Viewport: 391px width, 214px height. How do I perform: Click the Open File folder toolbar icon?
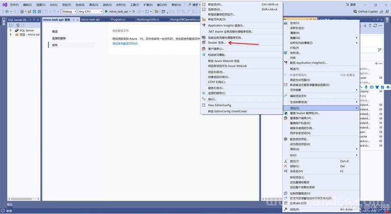(x=30, y=12)
